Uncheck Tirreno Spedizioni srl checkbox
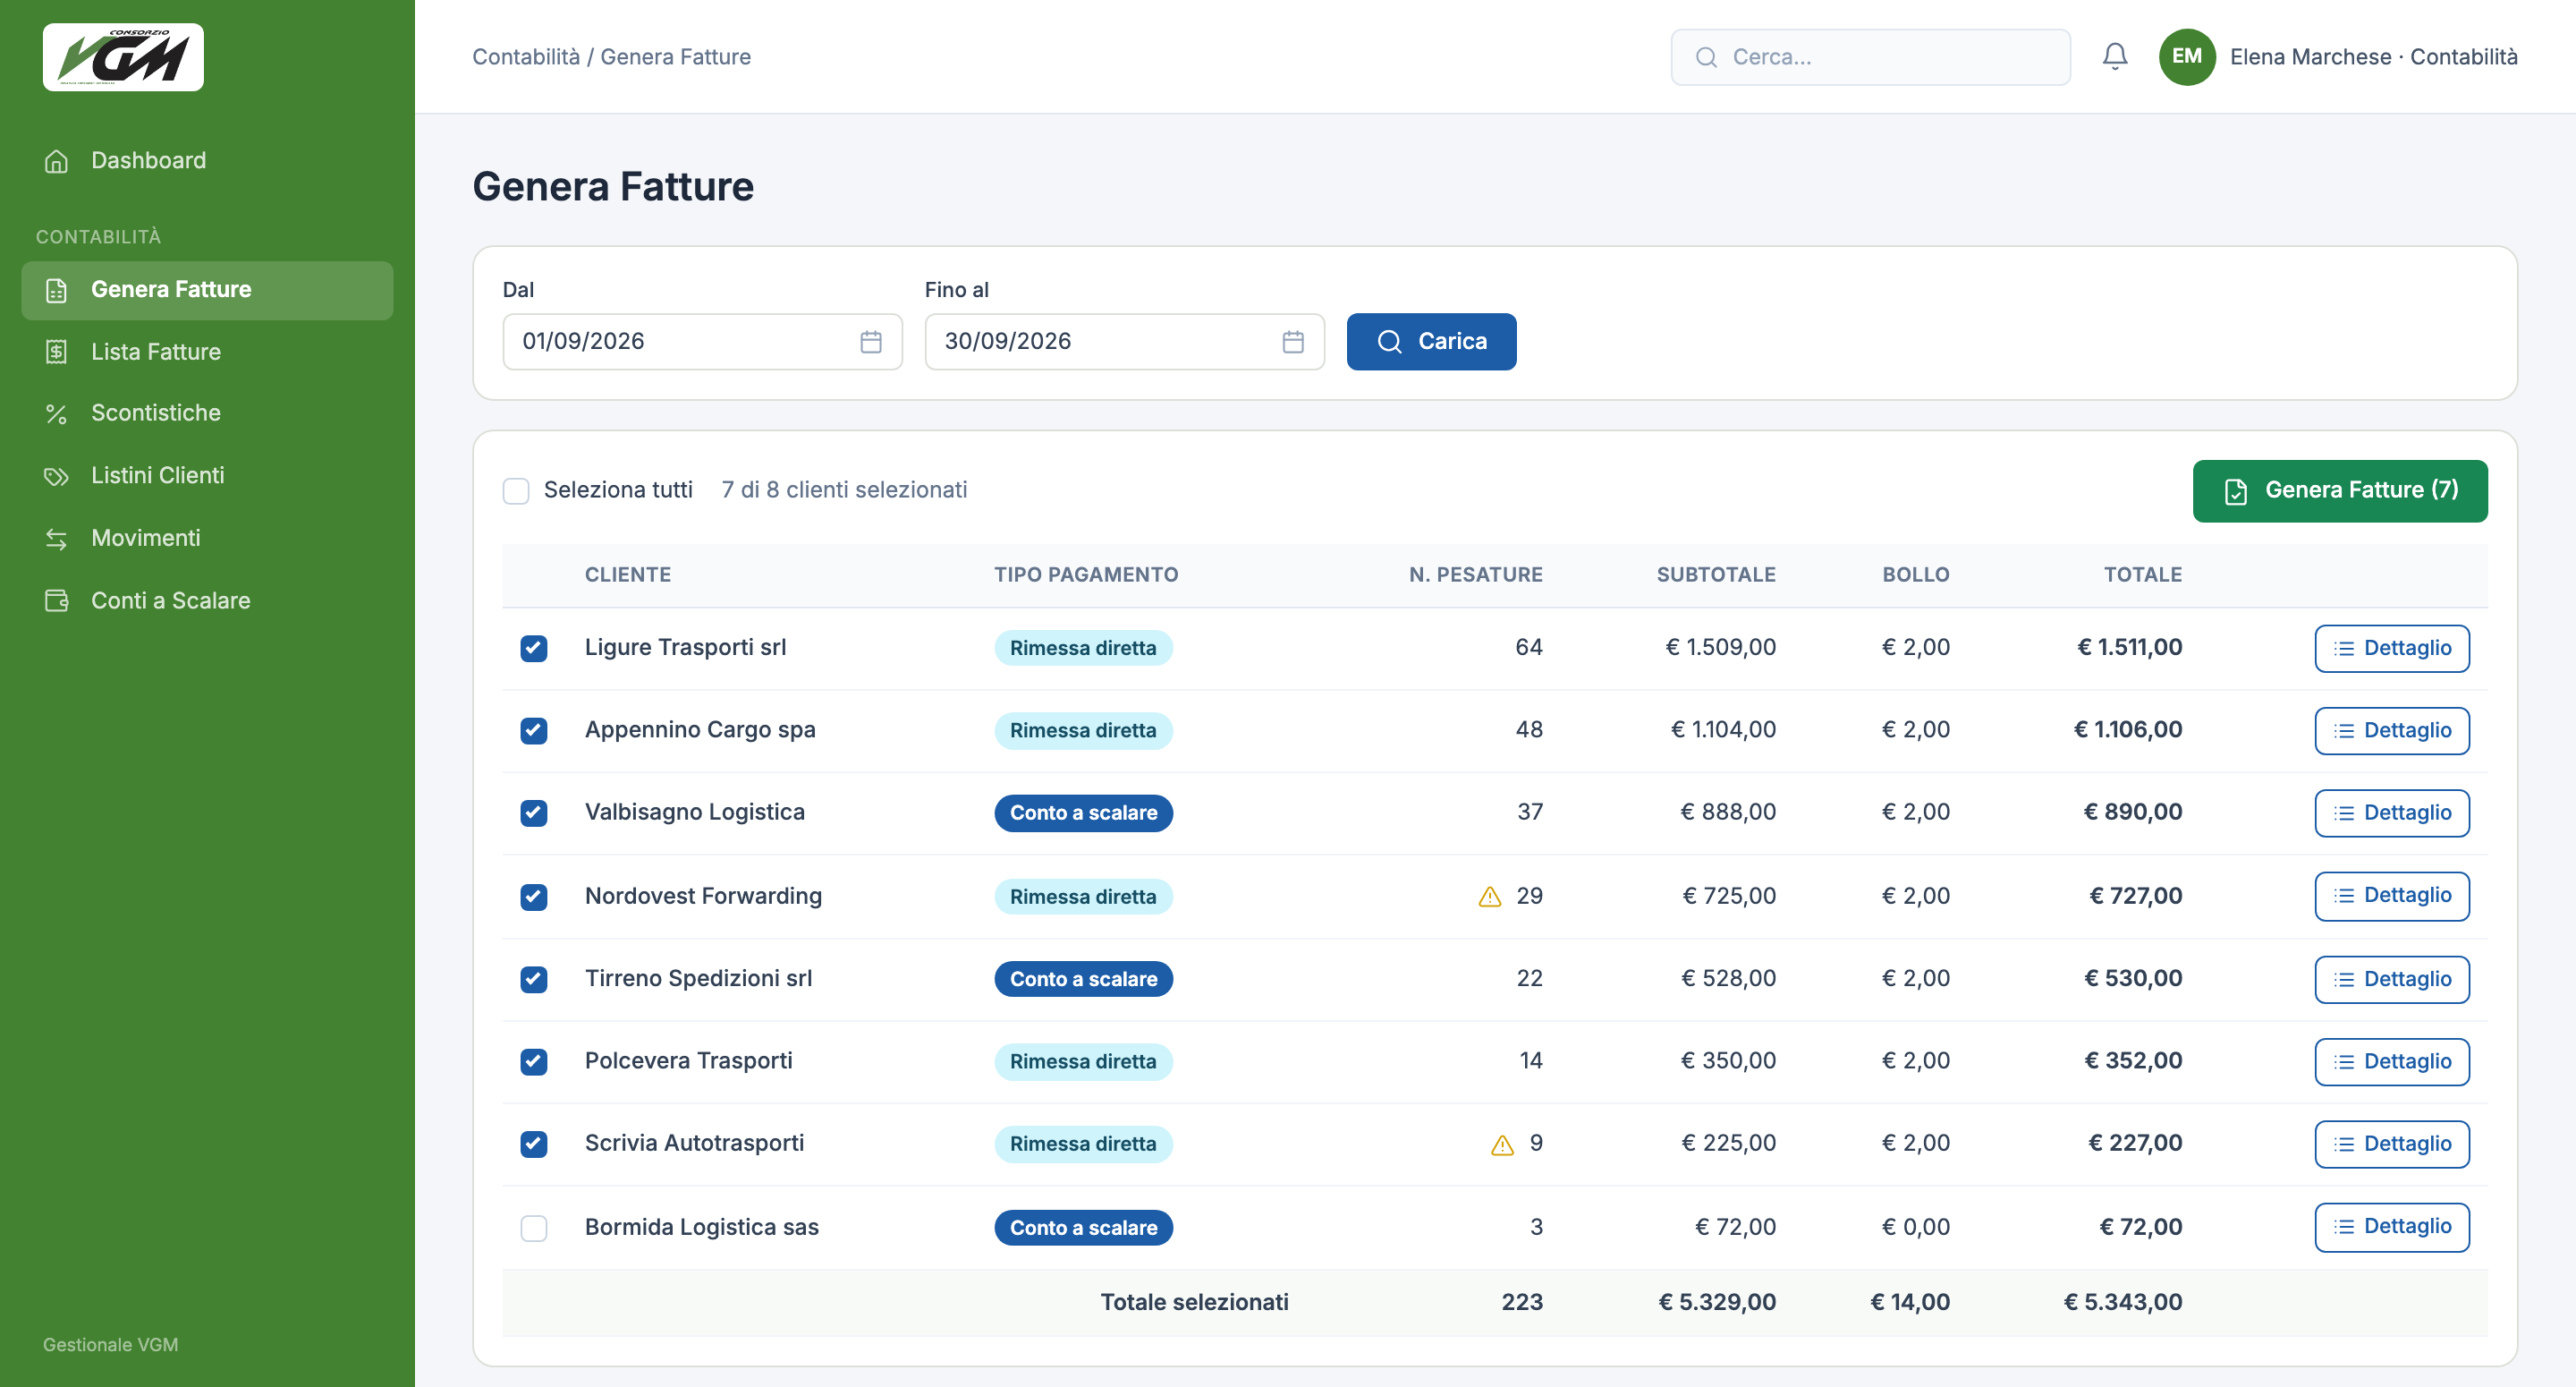This screenshot has height=1387, width=2576. pyautogui.click(x=533, y=979)
